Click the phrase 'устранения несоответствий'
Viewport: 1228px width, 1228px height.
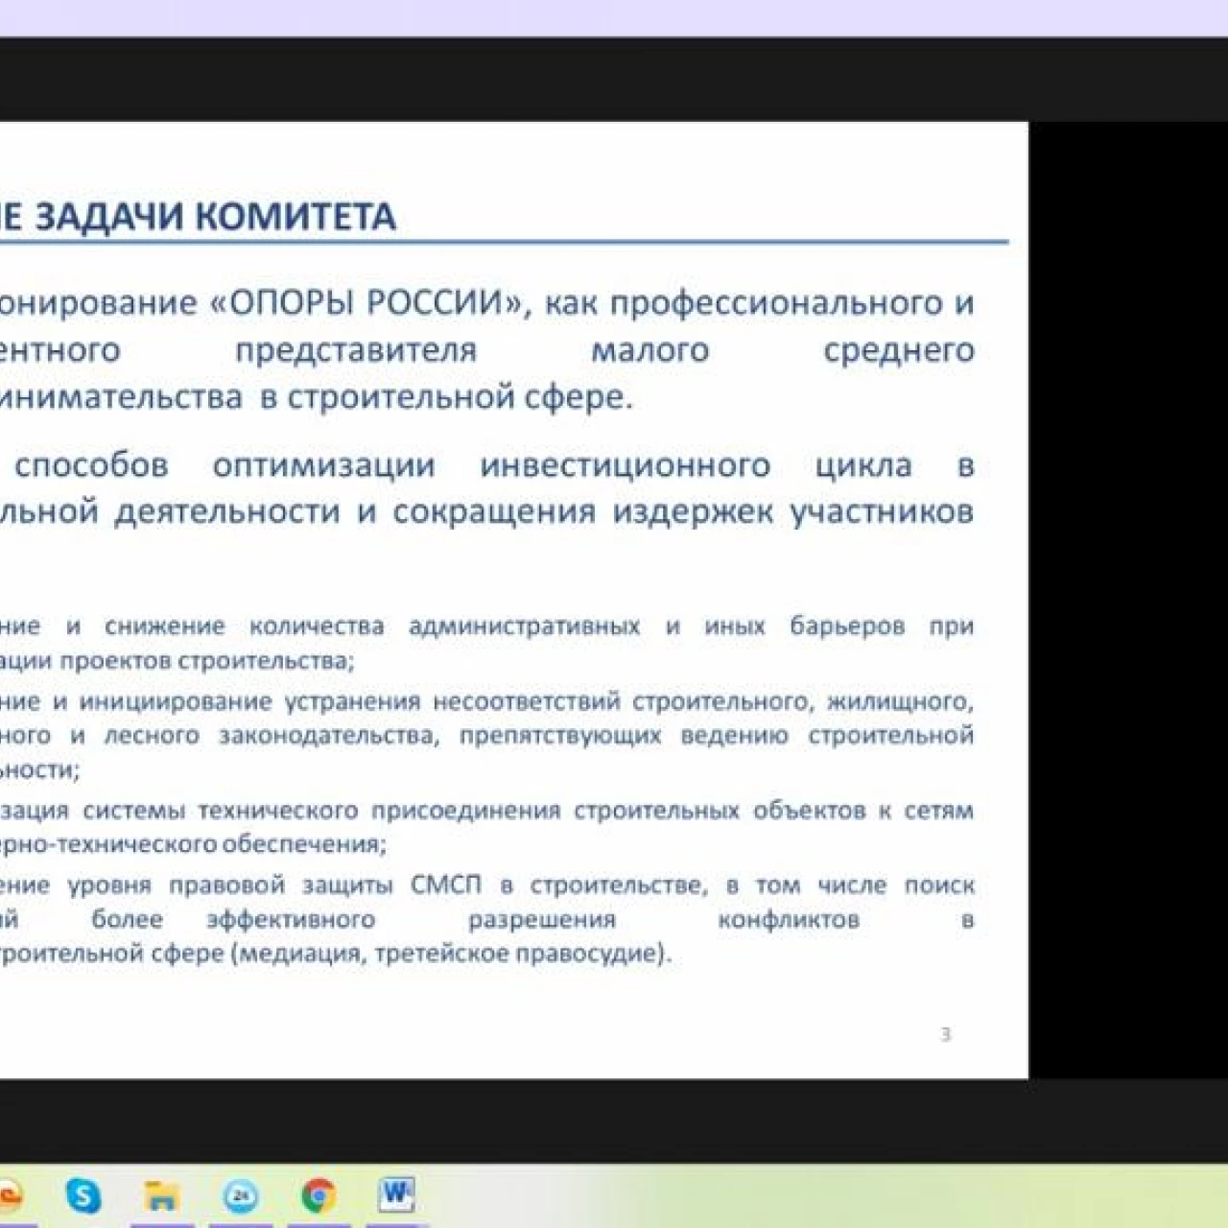click(453, 701)
